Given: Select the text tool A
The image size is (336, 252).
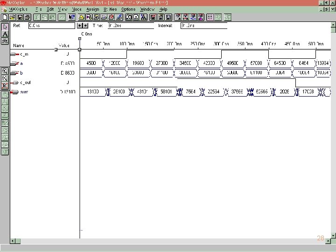Looking at the screenshot, I should [5, 34].
